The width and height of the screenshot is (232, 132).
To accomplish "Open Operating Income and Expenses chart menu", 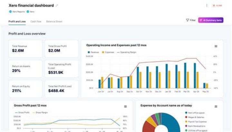I will coord(216,46).
